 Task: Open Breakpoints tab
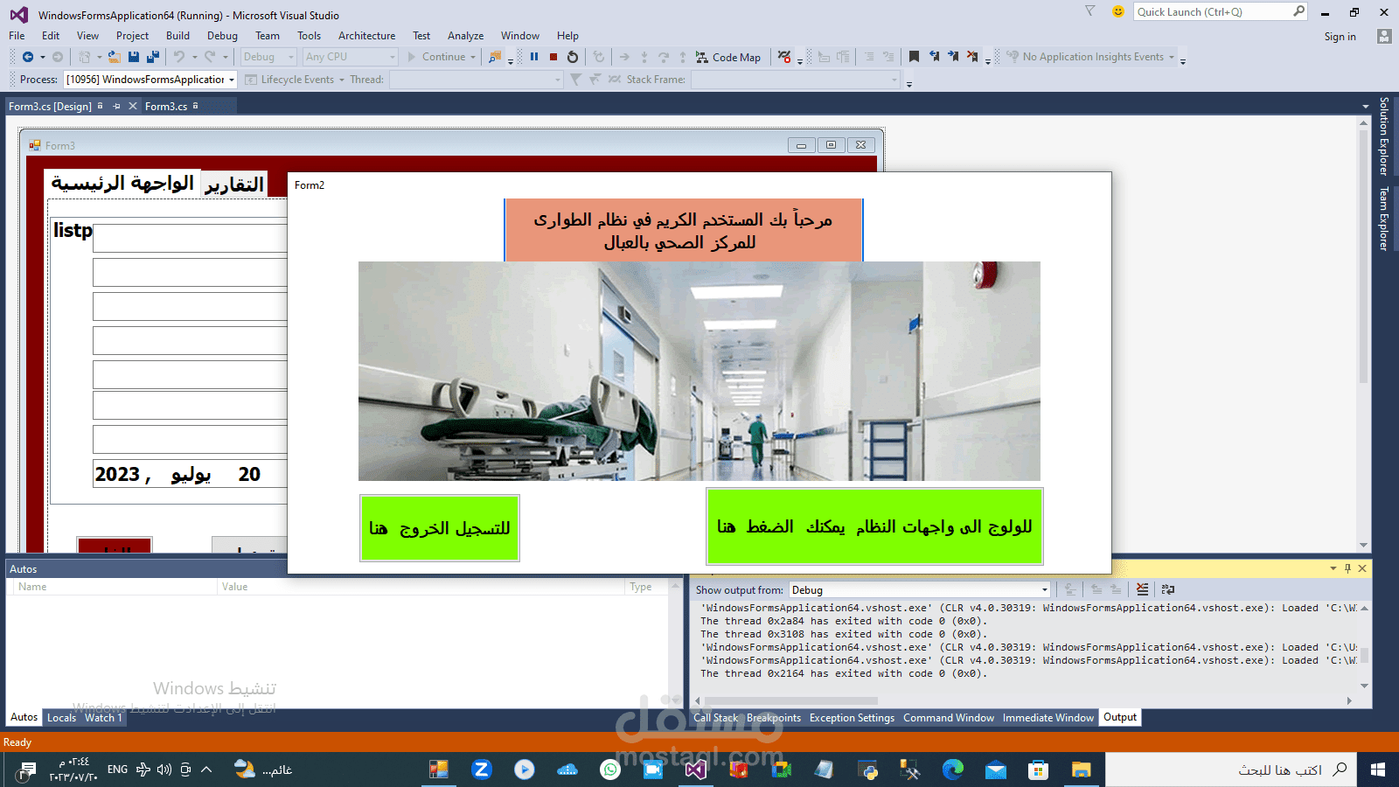click(774, 718)
